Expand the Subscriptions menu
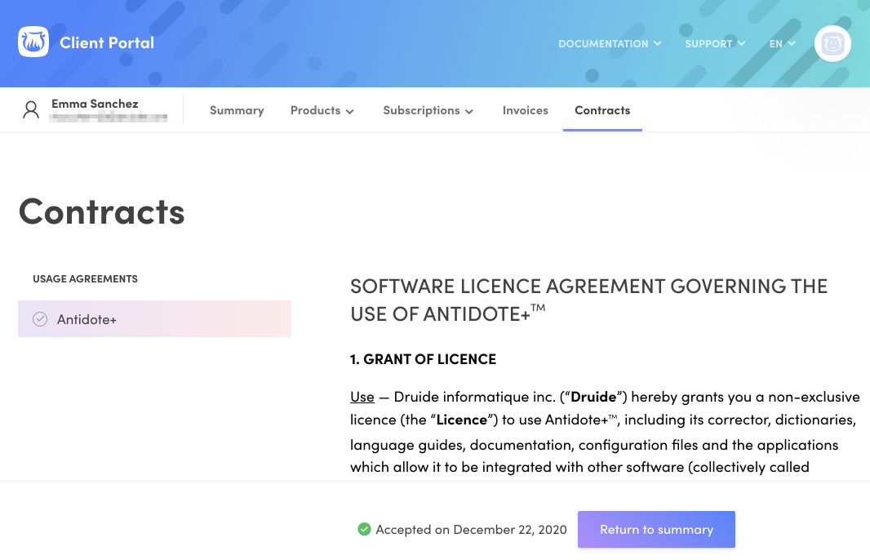 pyautogui.click(x=428, y=111)
